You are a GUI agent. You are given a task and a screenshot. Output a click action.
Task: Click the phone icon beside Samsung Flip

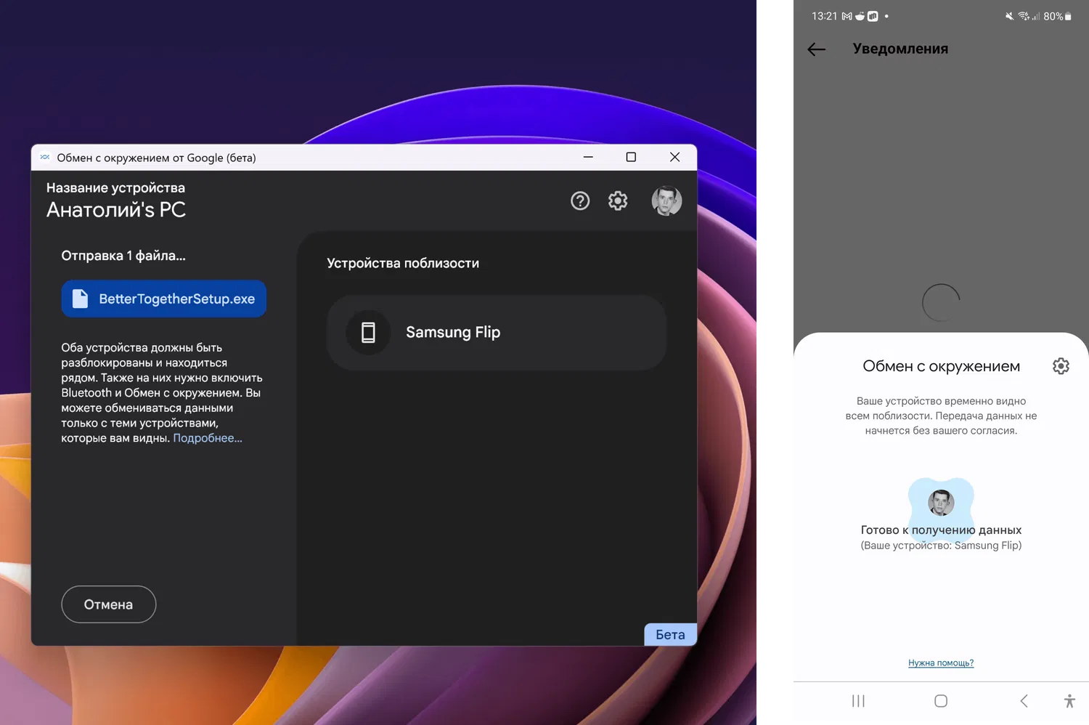[368, 333]
